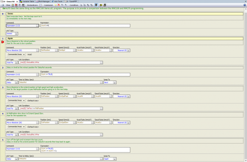Viewport: 247px width, 162px height.
Task: Click the Declarations toolbar icon
Action: [40, 5]
